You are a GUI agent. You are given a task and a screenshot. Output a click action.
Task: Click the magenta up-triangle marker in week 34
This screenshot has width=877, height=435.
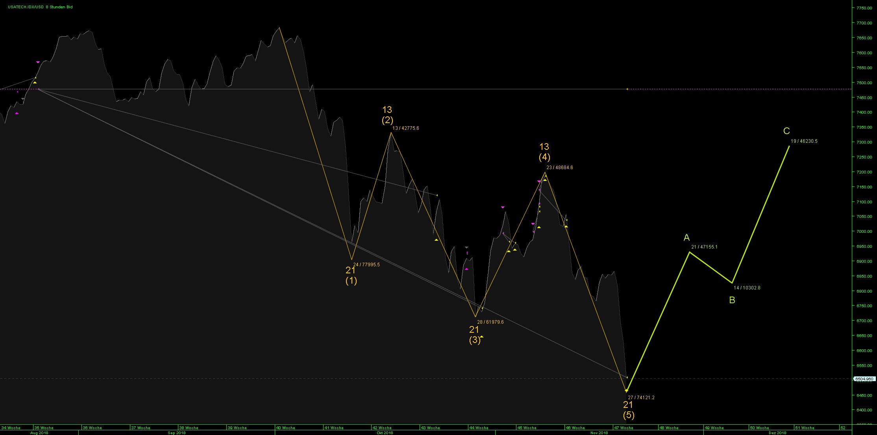click(x=17, y=113)
